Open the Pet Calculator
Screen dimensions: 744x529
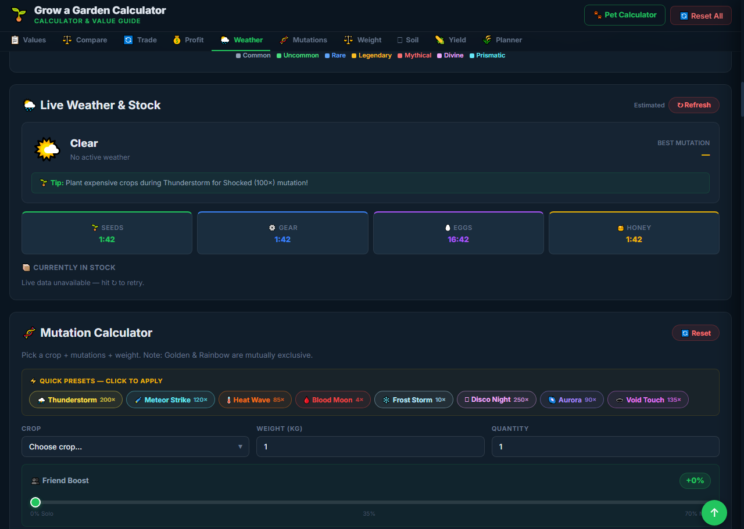click(625, 15)
